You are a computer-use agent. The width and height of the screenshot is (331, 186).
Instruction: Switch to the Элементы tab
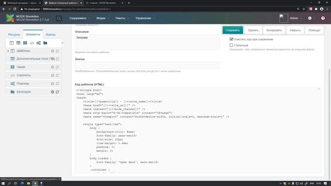tap(33, 35)
